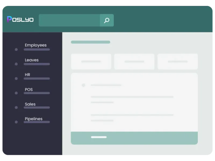Open the POS section in sidebar
This screenshot has height=161, width=215.
click(29, 90)
